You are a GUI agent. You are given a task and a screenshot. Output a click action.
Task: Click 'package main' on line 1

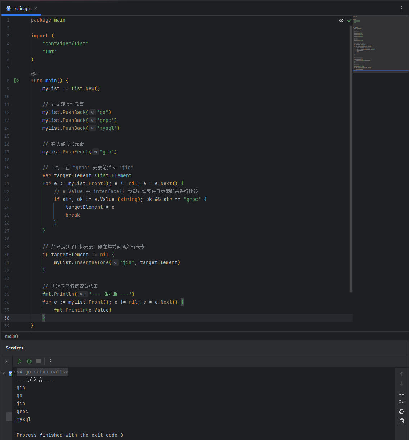coord(48,20)
